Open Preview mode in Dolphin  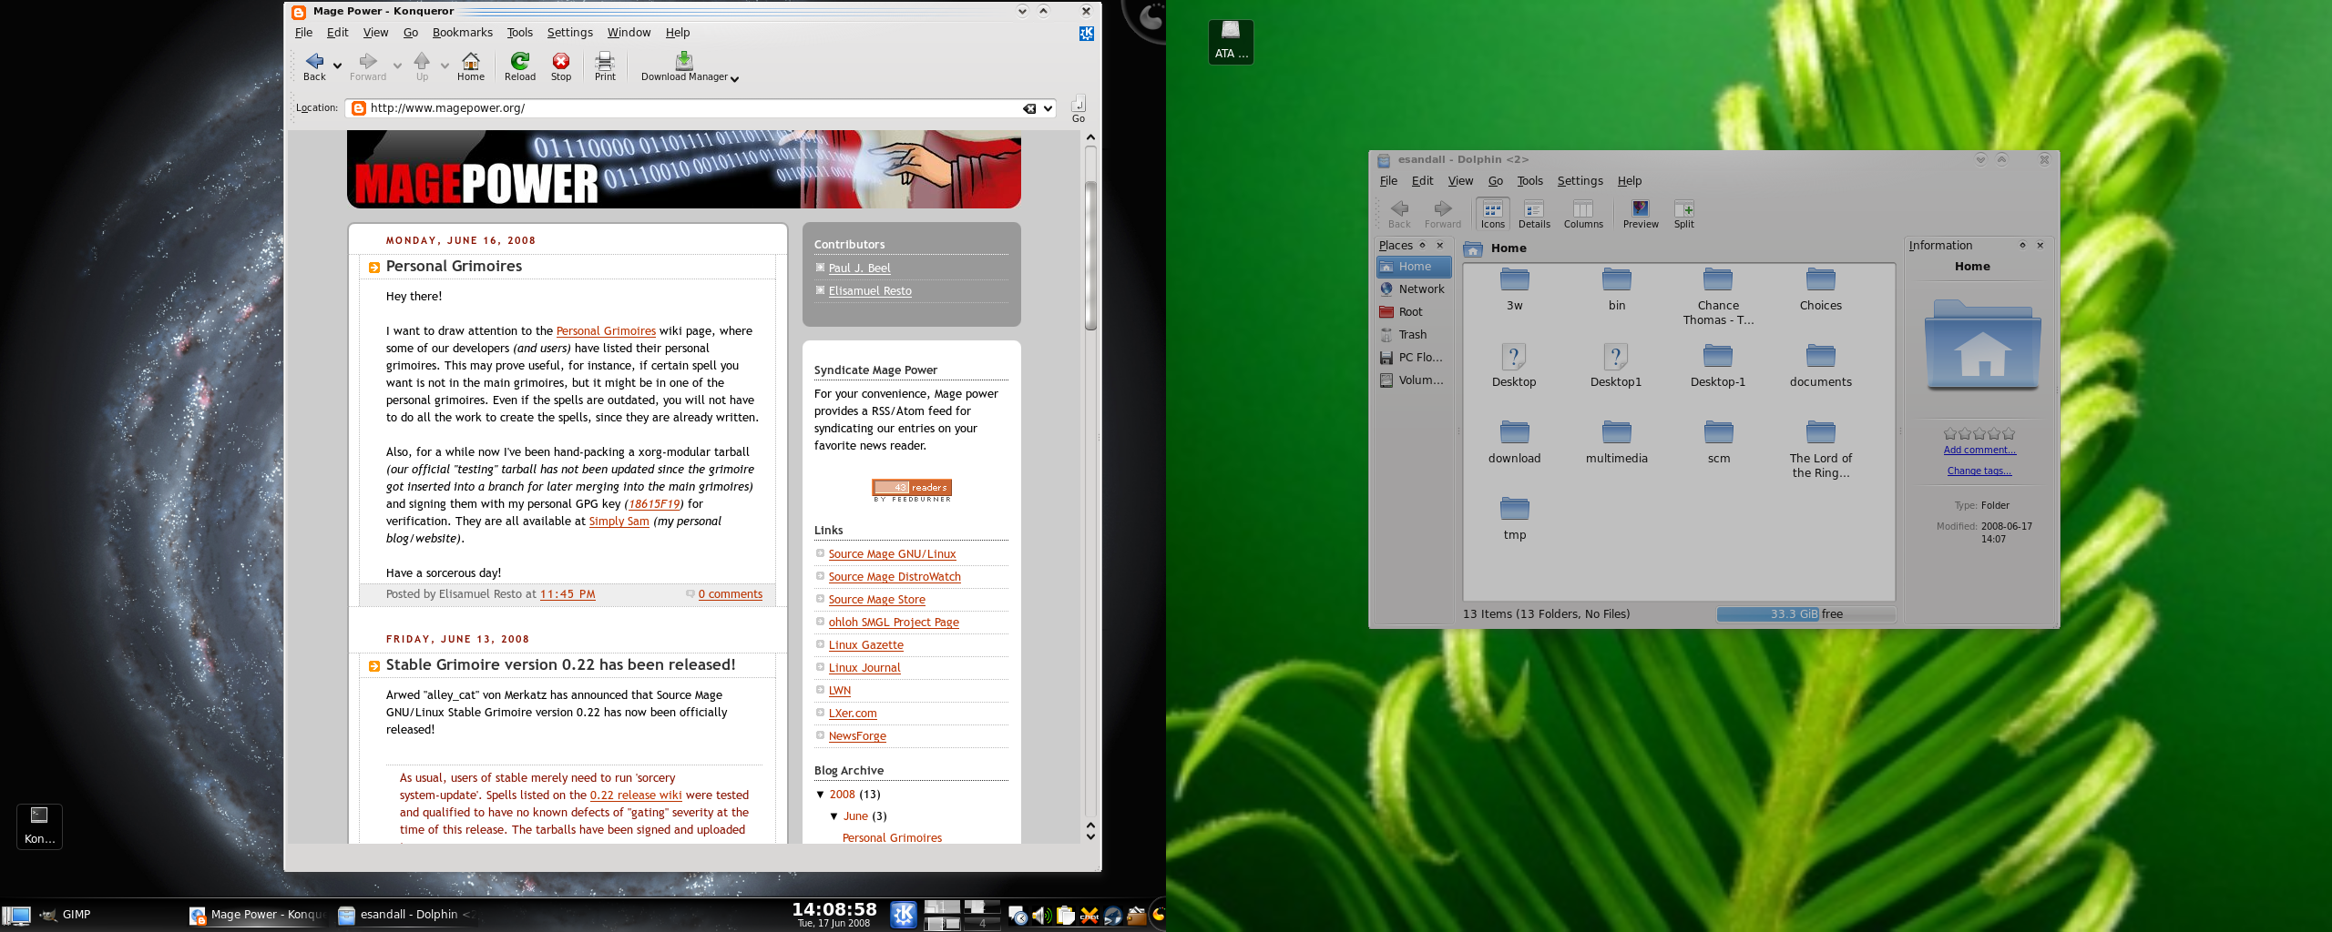1640,214
